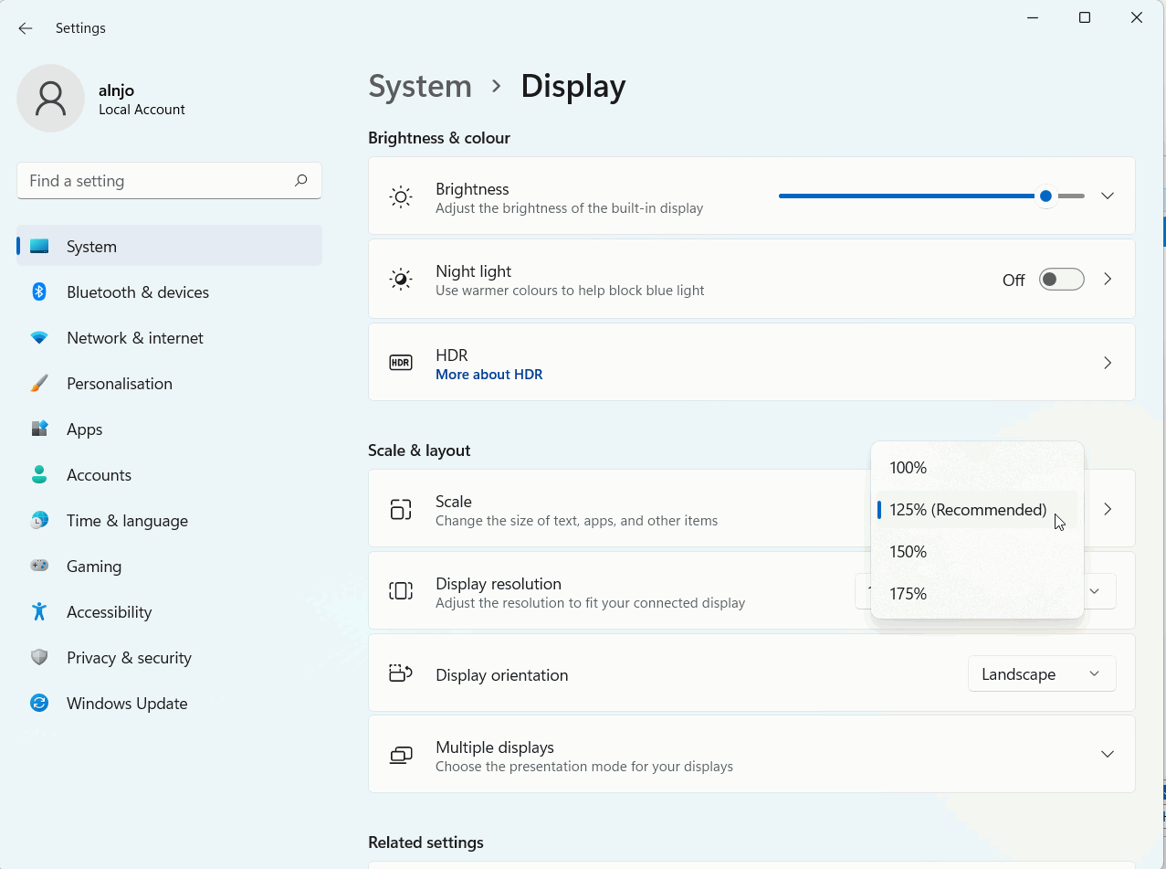Click the Multiple displays icon

(x=401, y=755)
